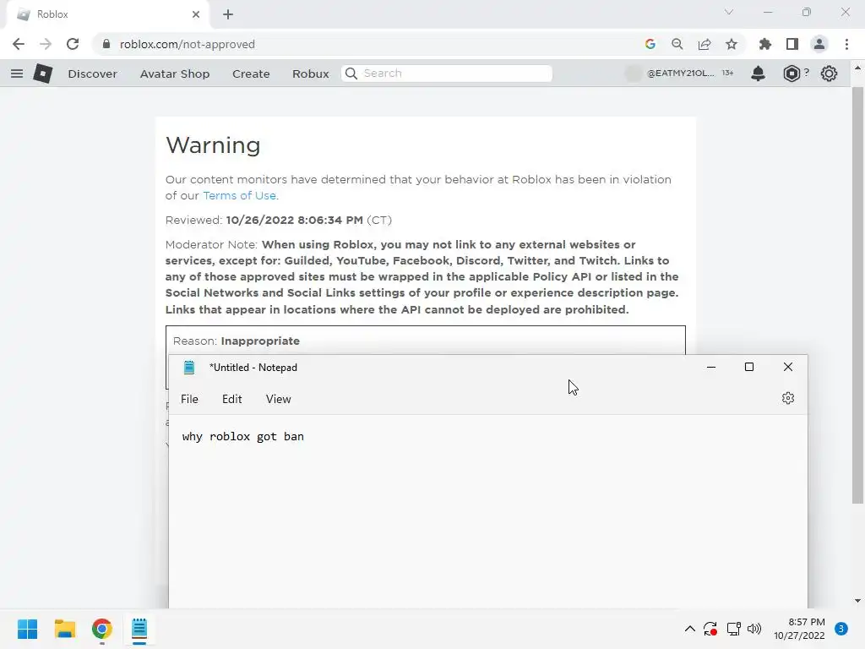Click the browser forward arrow

[x=46, y=44]
